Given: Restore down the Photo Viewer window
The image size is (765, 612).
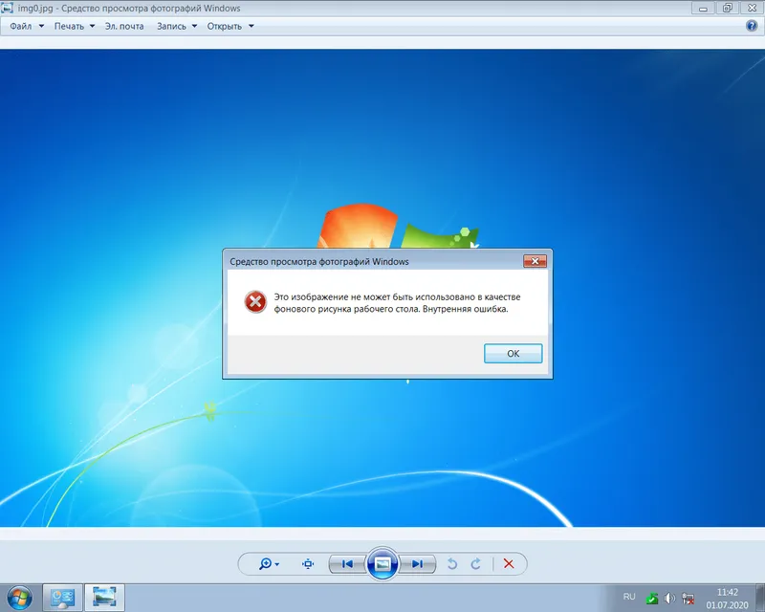Looking at the screenshot, I should click(727, 8).
